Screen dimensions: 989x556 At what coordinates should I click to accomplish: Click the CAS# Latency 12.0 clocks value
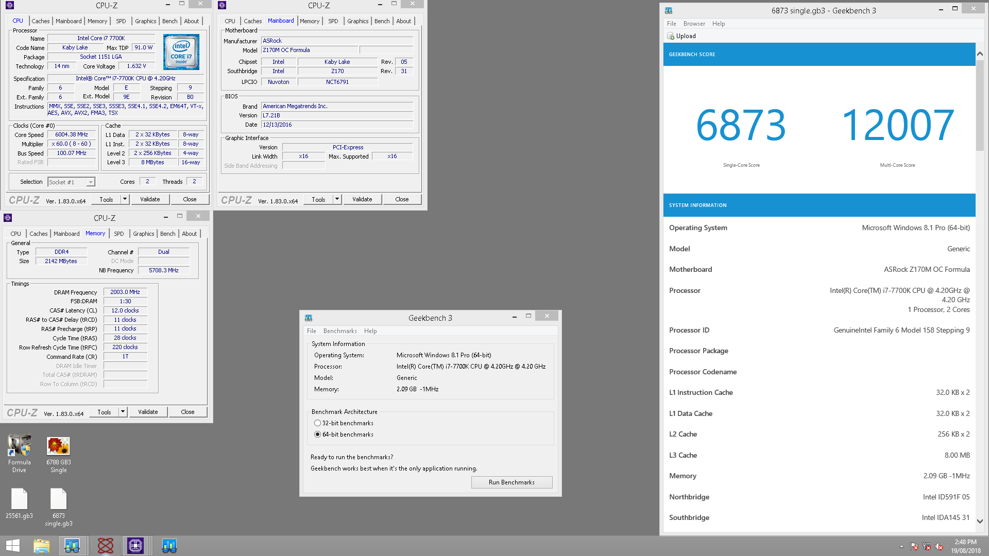click(x=125, y=310)
